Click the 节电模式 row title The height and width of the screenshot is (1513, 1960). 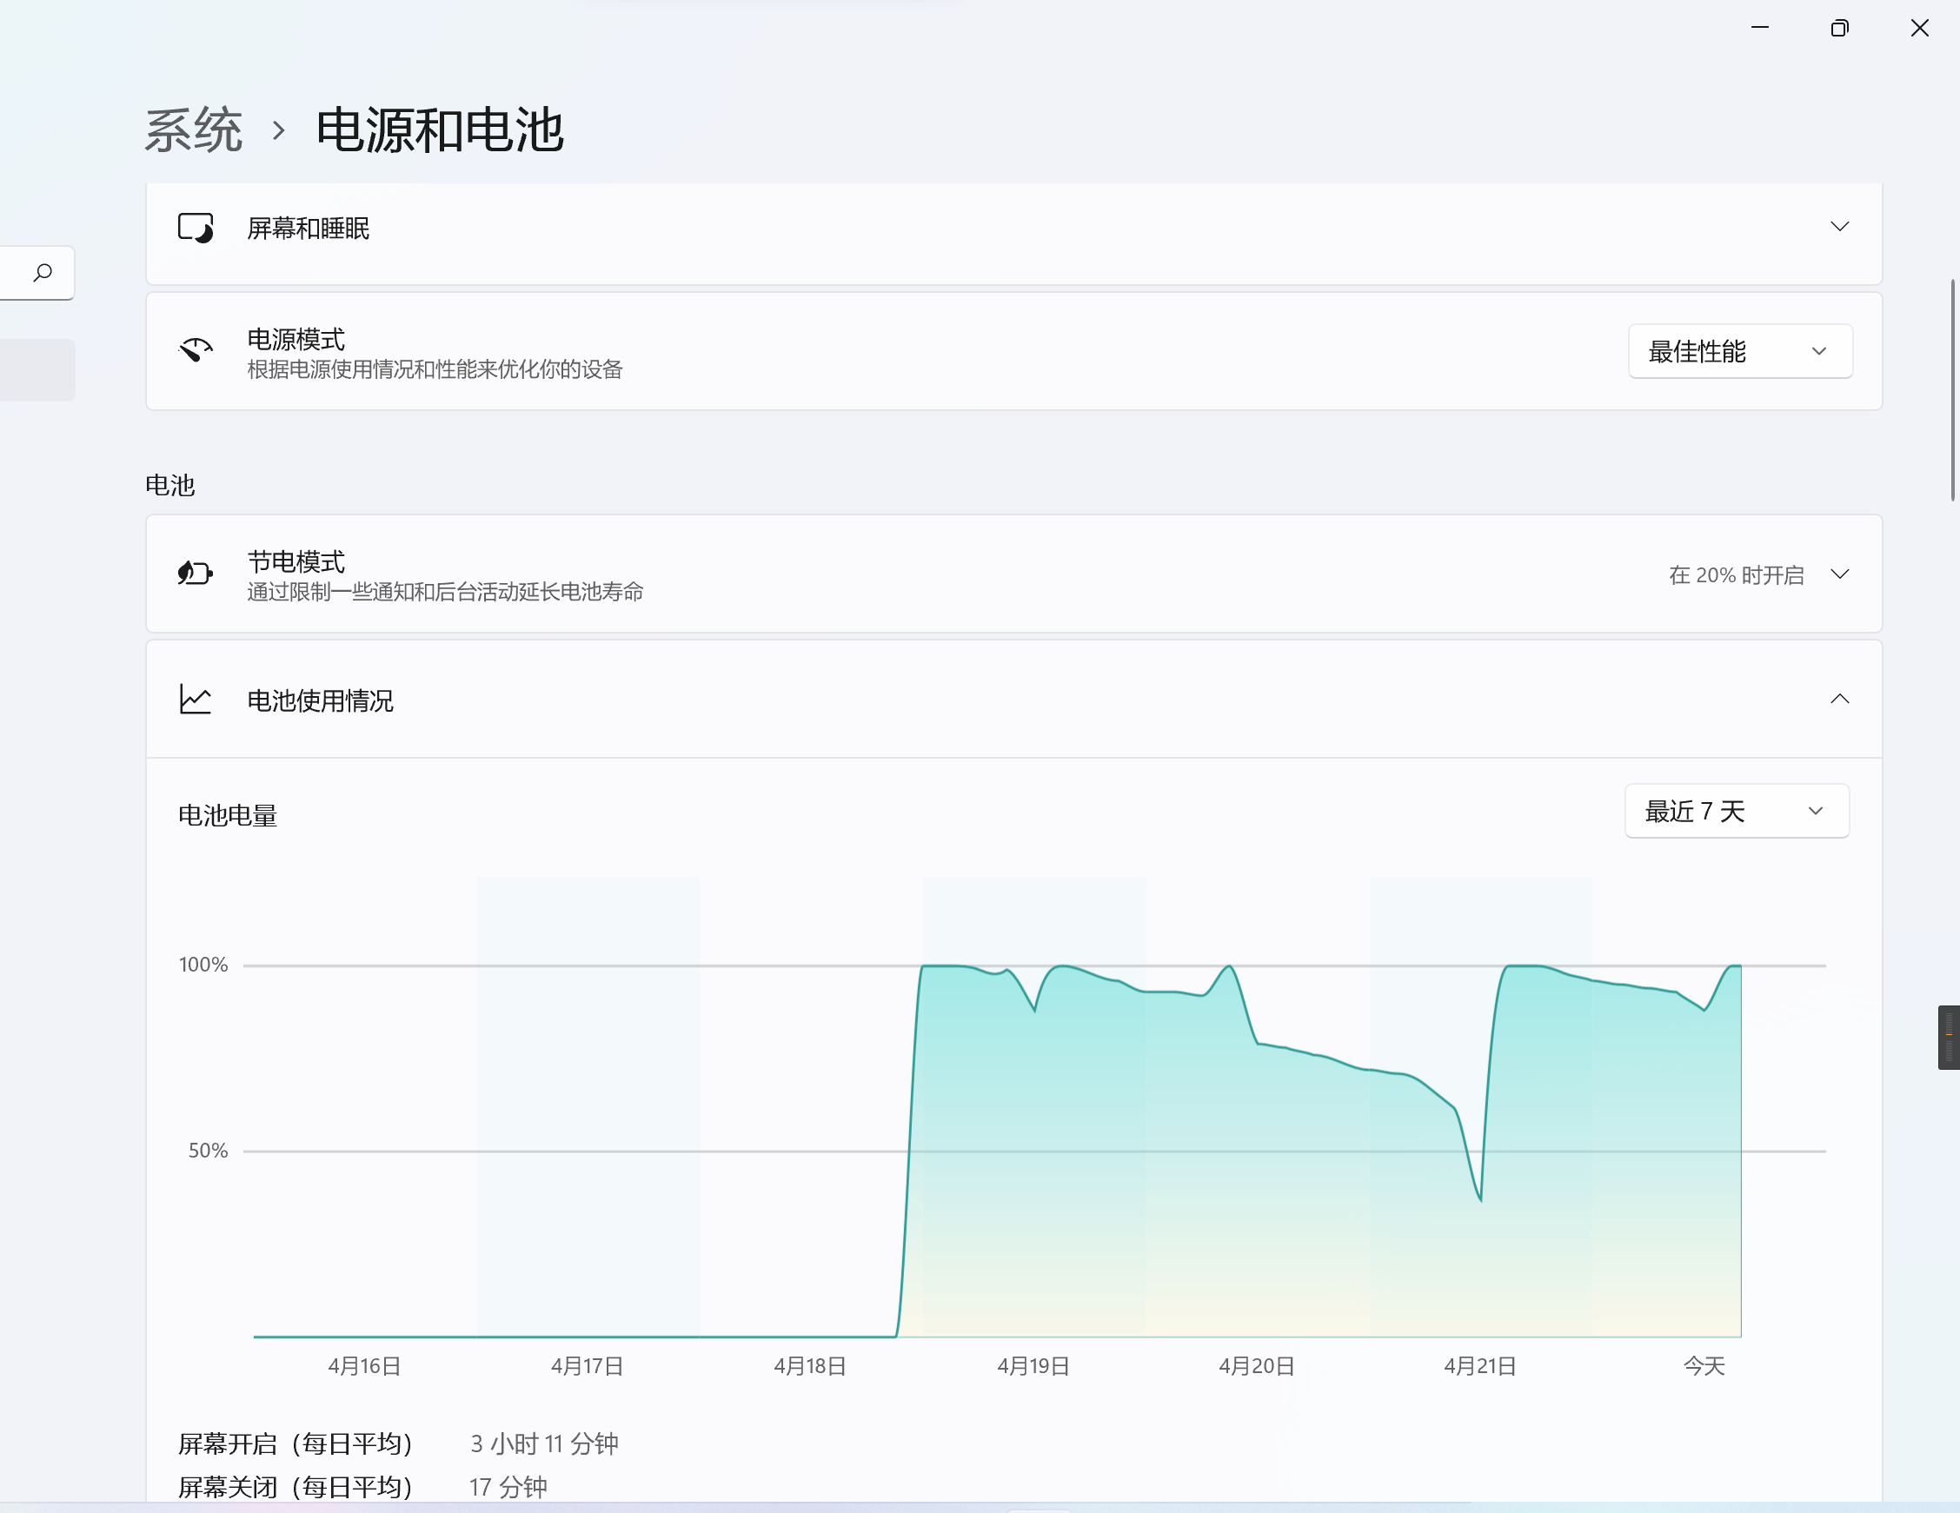point(296,561)
